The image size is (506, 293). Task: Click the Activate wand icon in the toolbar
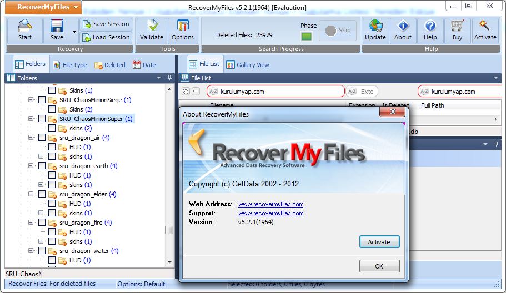(x=485, y=26)
